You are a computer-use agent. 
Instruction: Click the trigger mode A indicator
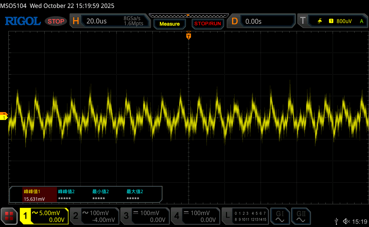(361, 21)
